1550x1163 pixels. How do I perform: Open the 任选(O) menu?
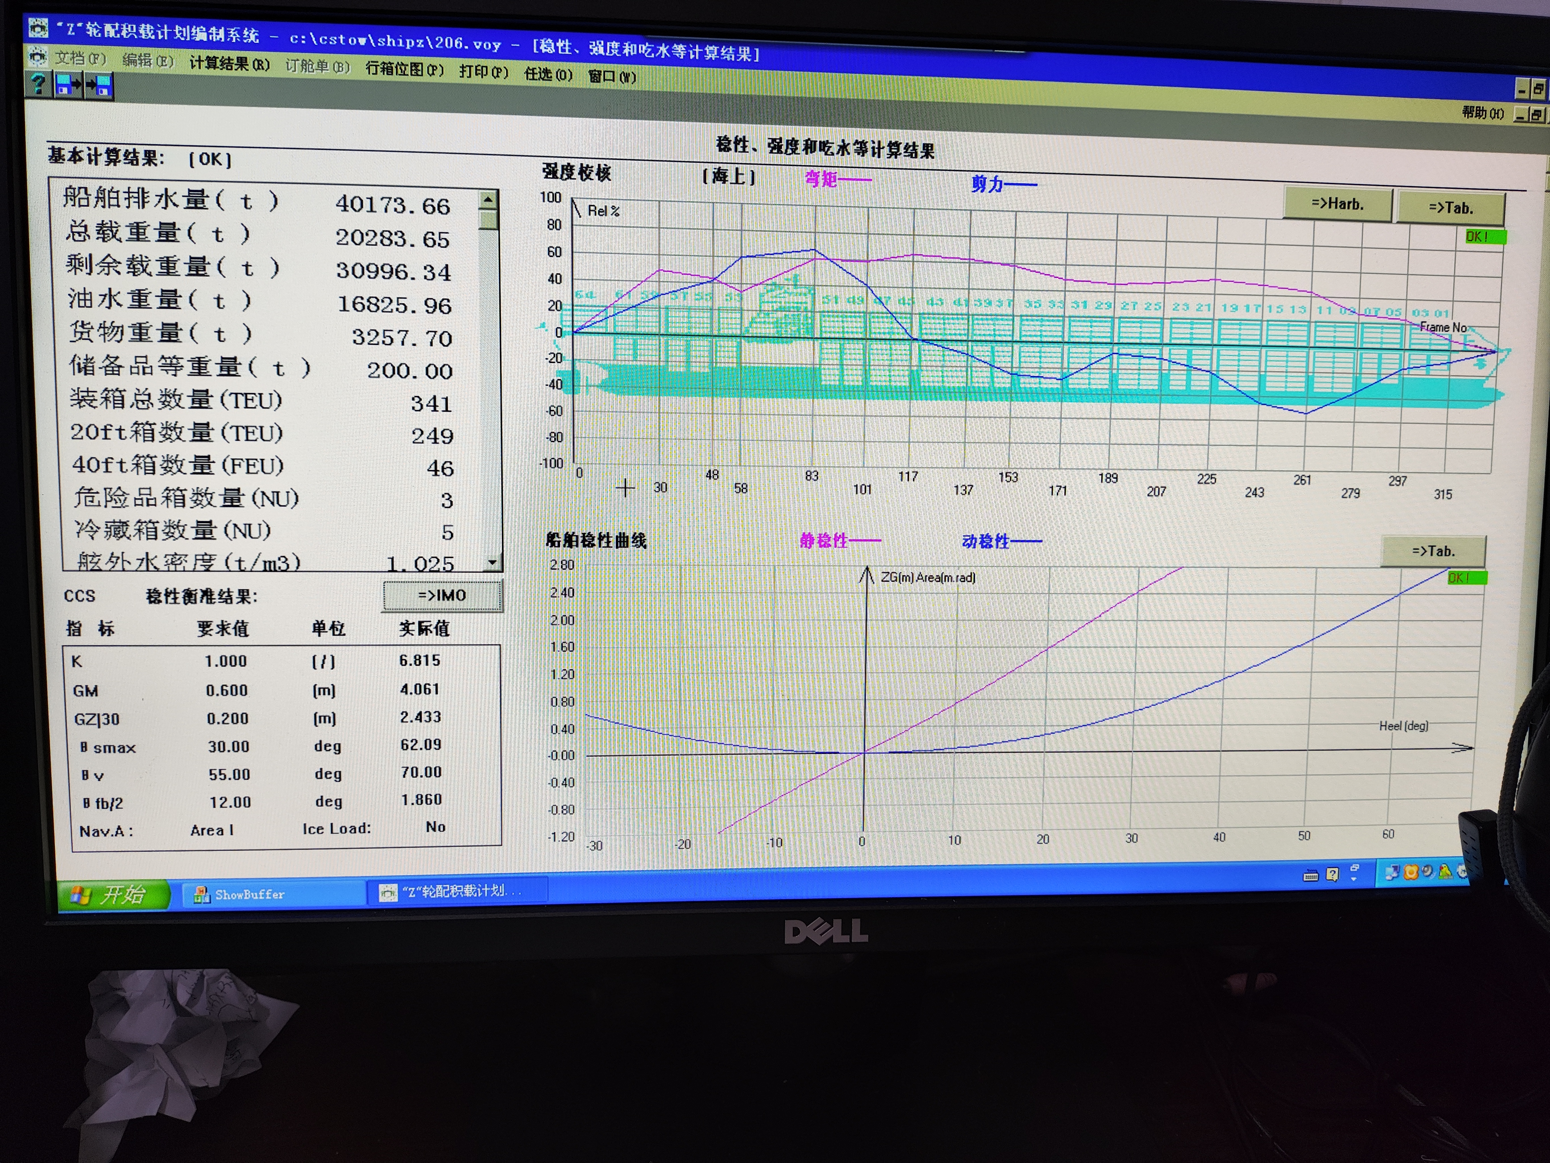point(548,74)
